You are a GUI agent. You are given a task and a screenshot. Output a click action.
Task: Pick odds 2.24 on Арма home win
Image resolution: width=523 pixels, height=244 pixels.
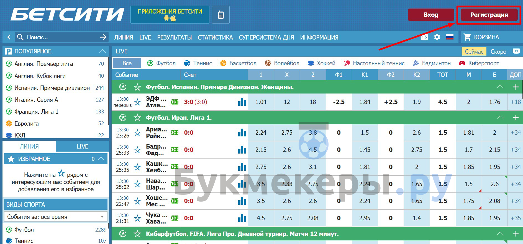pyautogui.click(x=261, y=133)
